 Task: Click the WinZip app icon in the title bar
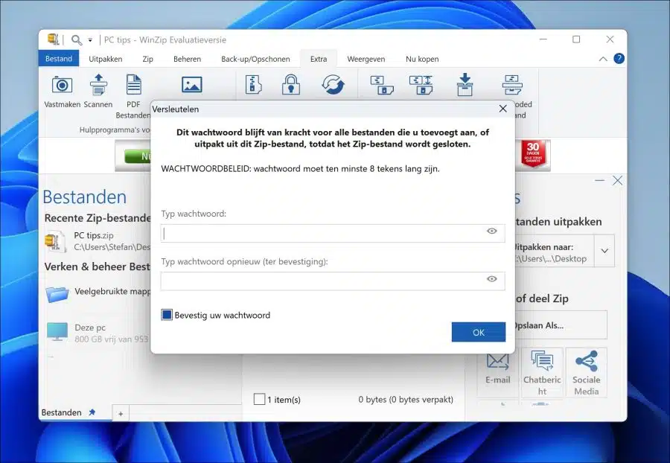pyautogui.click(x=54, y=39)
